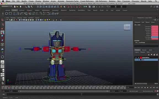Open the menu set dropdown in status line
Viewport: 159px width, 99px height.
point(7,6)
